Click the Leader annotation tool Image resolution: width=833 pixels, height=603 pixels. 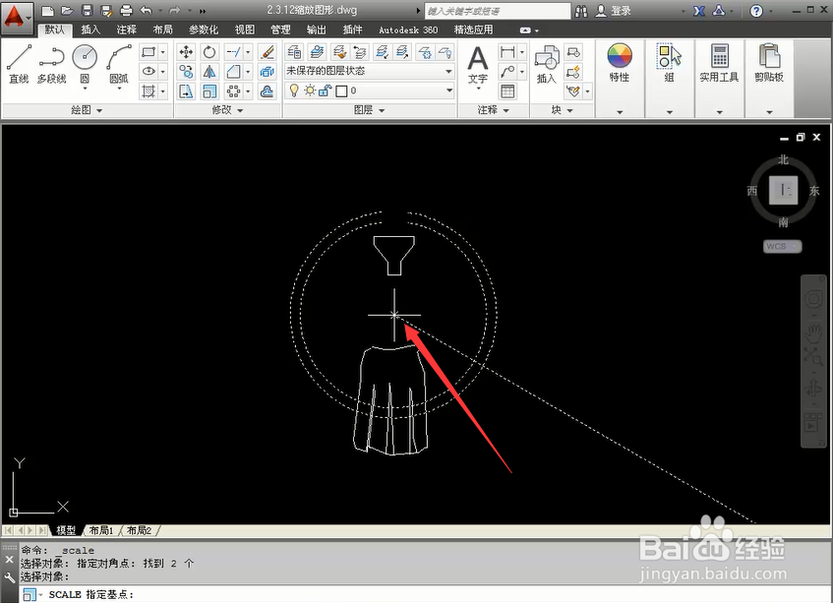507,71
